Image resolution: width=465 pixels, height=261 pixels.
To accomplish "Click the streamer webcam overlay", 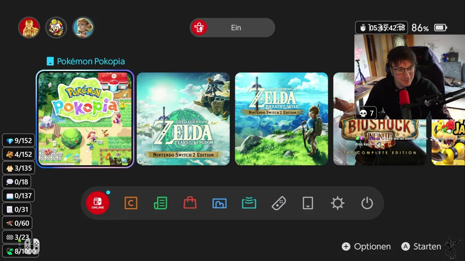I will coord(410,77).
